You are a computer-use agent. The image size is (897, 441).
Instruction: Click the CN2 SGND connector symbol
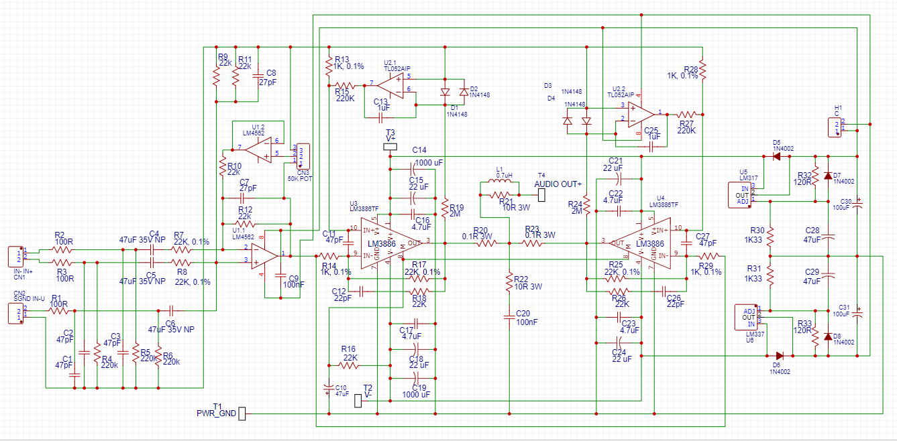tap(15, 313)
